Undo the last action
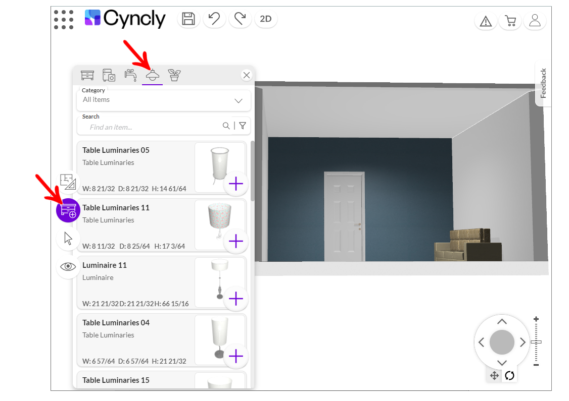Viewport: 569px width, 401px height. click(214, 19)
